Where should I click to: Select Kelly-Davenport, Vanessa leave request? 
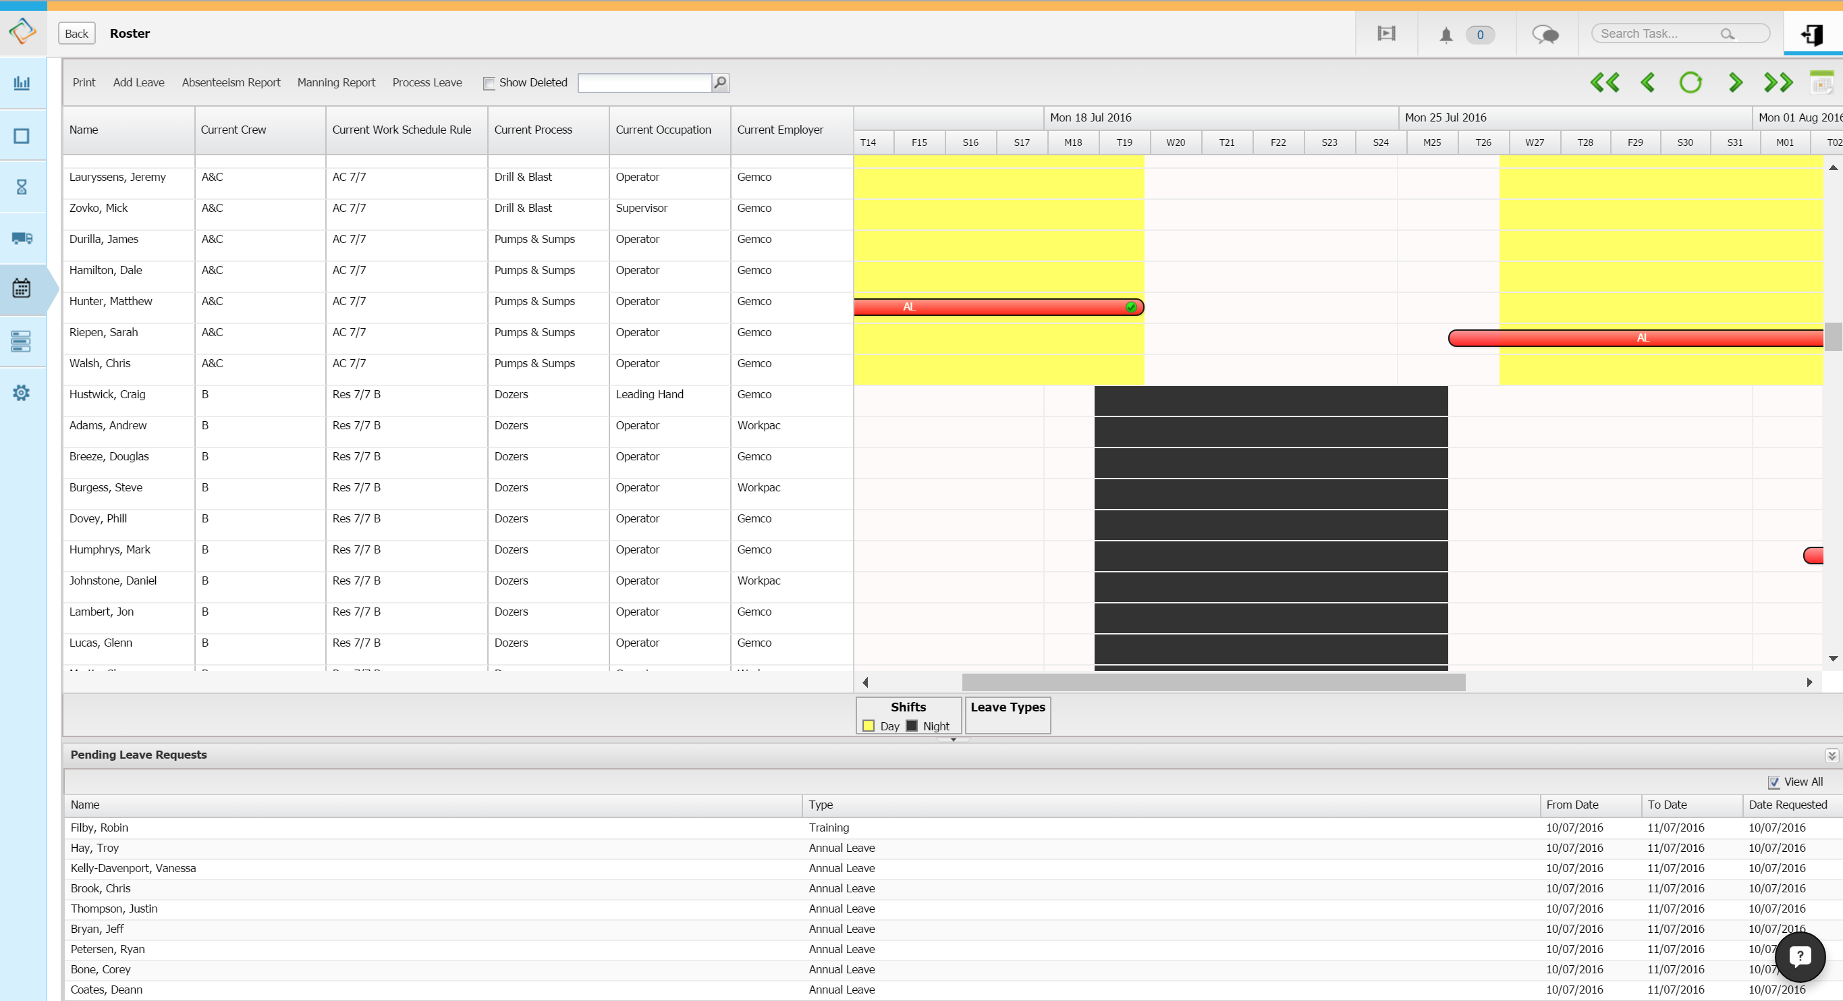click(x=953, y=869)
